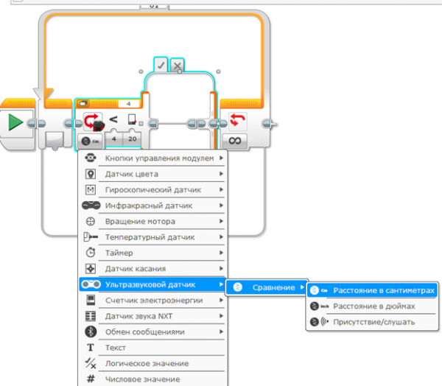Click the measured value output icon
The image size is (442, 386).
point(132,119)
